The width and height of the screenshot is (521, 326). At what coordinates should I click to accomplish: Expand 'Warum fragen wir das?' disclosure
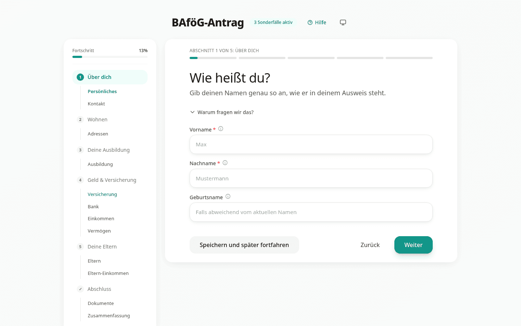click(221, 112)
